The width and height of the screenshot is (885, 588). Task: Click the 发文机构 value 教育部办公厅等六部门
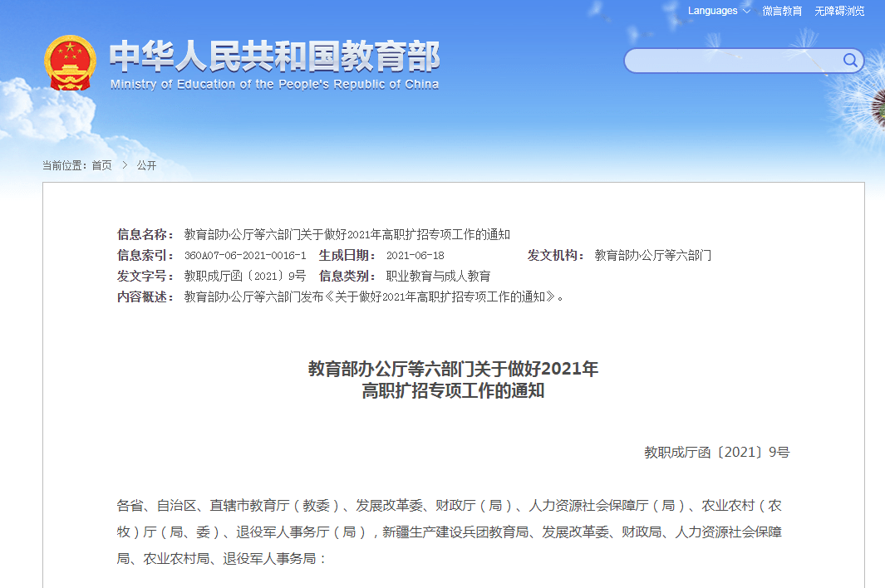[652, 255]
